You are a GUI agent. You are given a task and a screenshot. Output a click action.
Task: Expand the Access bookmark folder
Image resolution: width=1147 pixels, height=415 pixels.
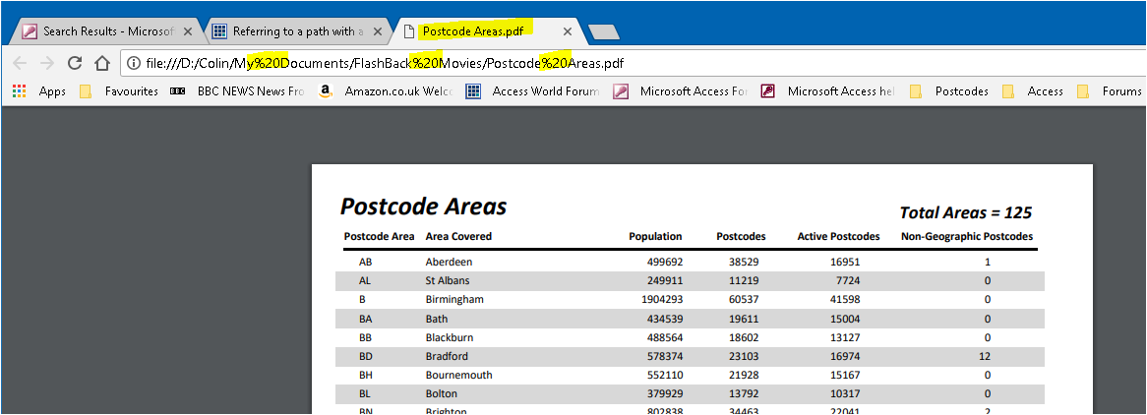pos(1032,91)
